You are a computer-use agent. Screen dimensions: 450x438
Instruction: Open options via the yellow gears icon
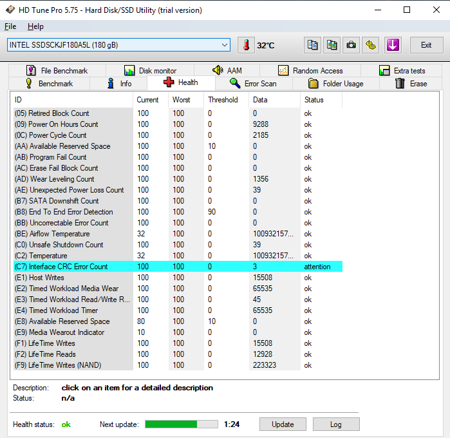371,45
